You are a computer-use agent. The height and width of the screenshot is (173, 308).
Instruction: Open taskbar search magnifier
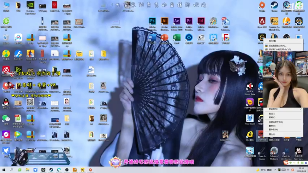coord(12,170)
